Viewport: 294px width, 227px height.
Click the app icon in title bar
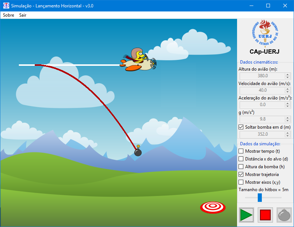click(x=6, y=6)
